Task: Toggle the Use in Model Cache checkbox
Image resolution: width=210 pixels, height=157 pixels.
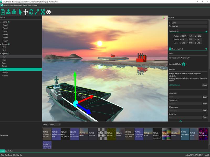Action: pos(184,64)
